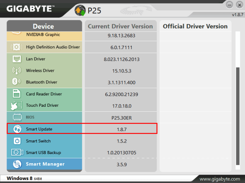Click the Smart Switch power icon
The image size is (245, 183).
[17, 141]
